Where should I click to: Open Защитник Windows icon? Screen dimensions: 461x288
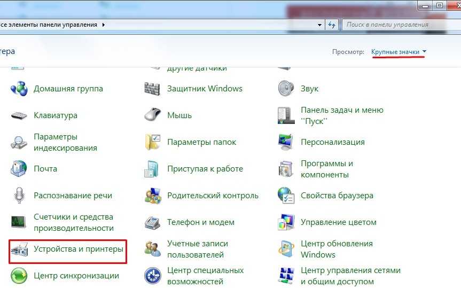(x=153, y=89)
